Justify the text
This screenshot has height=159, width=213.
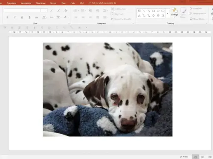tap(98, 17)
